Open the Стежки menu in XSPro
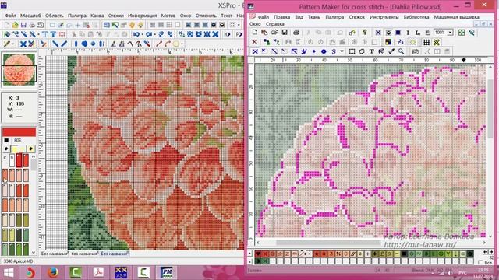 pos(115,16)
